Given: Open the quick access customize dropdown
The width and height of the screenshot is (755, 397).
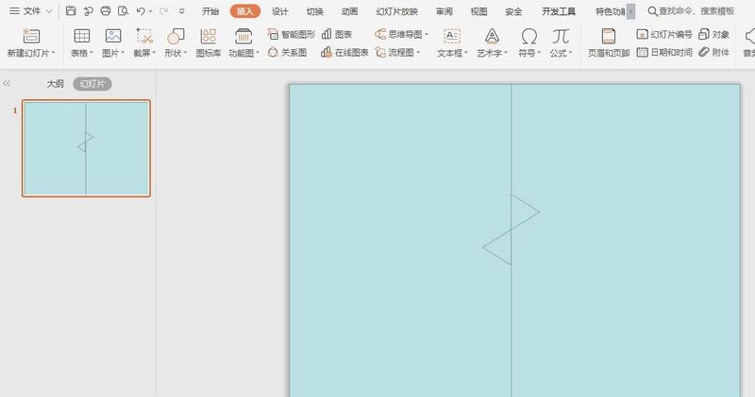Looking at the screenshot, I should [x=181, y=11].
